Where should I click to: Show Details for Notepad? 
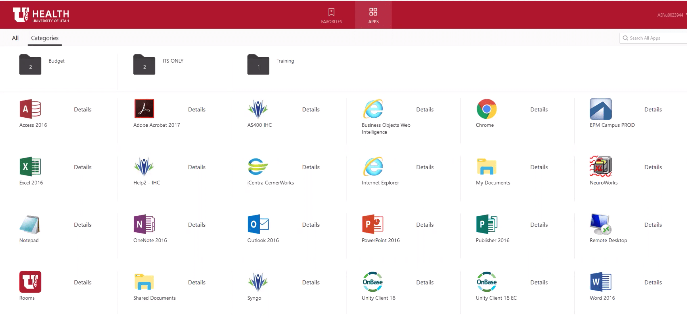tap(83, 225)
